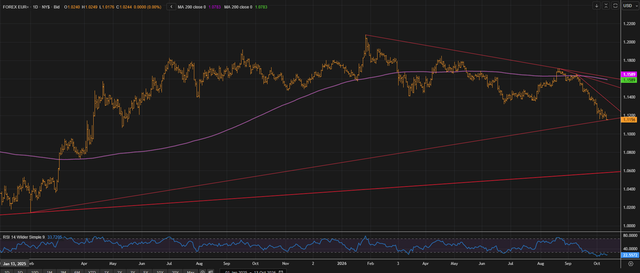Open chart settings gear at the bottom-right corner
This screenshot has height=273, width=640.
click(630, 264)
